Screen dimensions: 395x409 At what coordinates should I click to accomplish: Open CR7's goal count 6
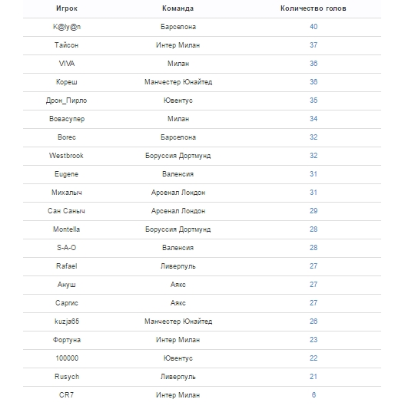coord(314,395)
